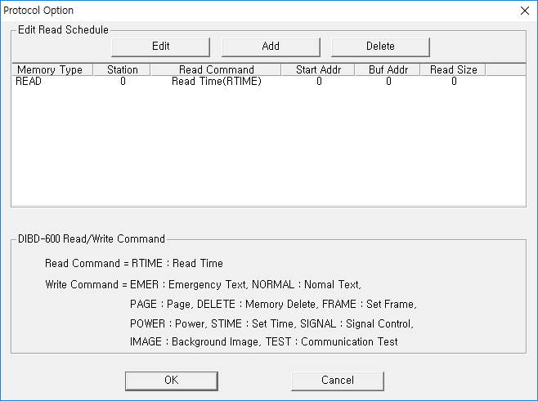This screenshot has height=401, width=538.
Task: Click Delete to remove schedule entry
Action: (379, 47)
